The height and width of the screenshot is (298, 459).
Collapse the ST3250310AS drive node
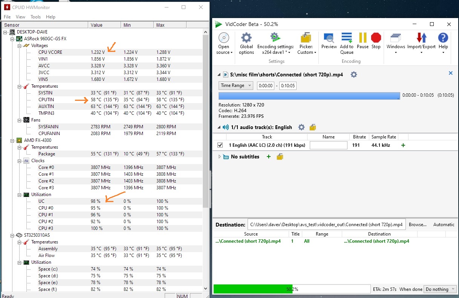[x=12, y=235]
